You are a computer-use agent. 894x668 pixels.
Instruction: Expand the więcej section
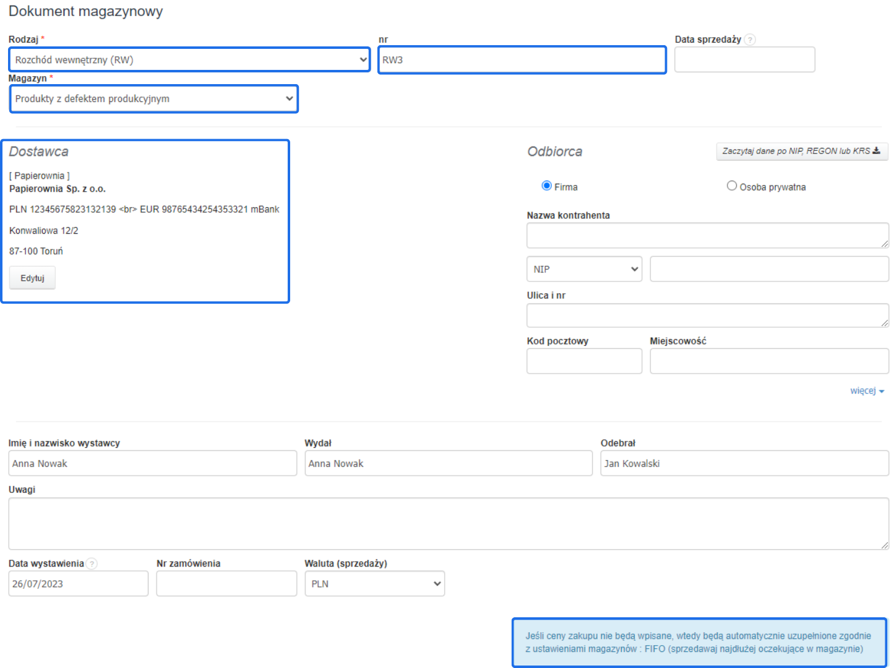point(866,391)
